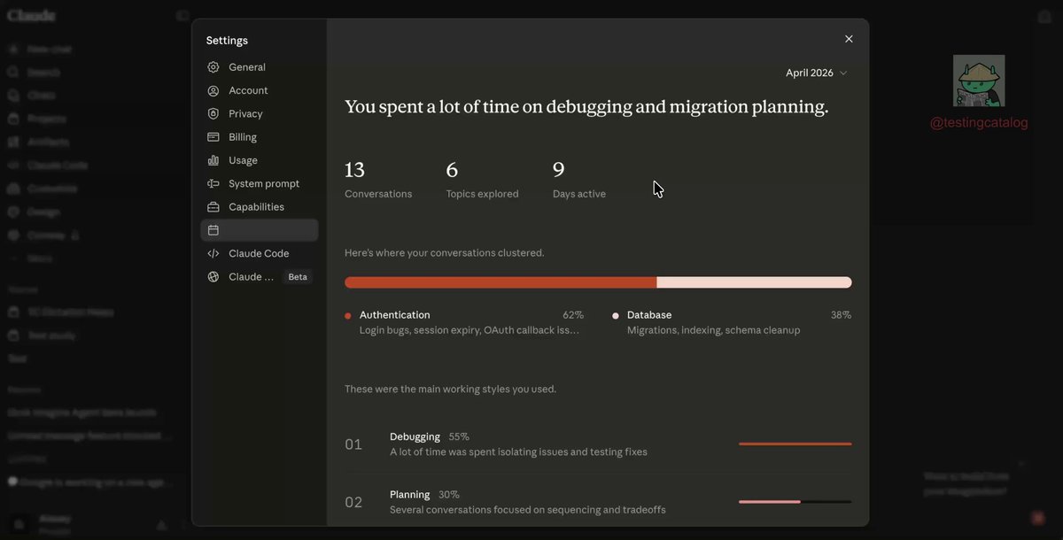Click the credit card icon beside Billing
The height and width of the screenshot is (540, 1063).
point(213,137)
